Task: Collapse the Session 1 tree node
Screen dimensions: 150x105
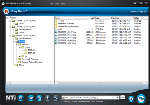Action: (10, 21)
